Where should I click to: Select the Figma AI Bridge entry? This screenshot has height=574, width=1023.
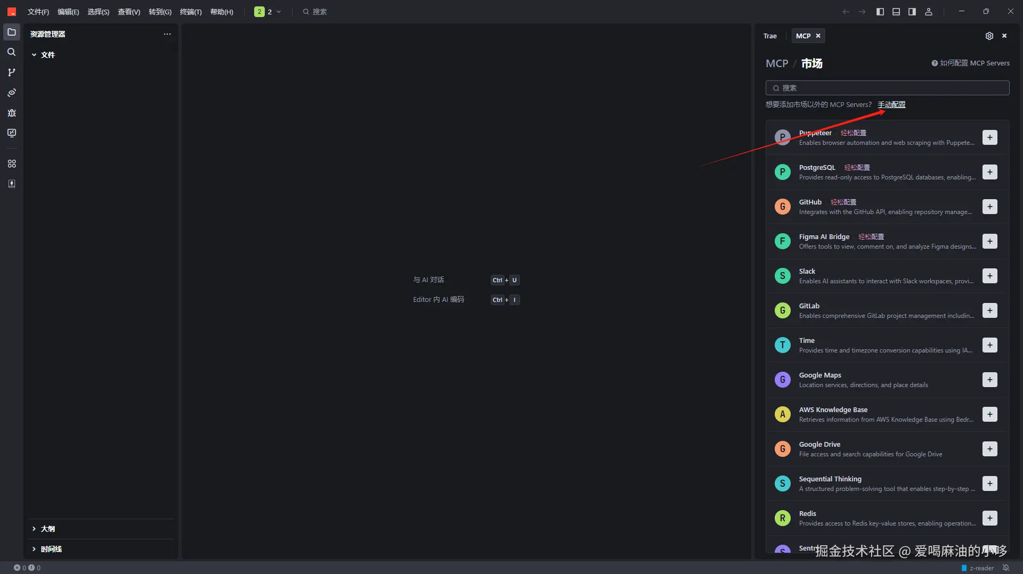pos(887,241)
